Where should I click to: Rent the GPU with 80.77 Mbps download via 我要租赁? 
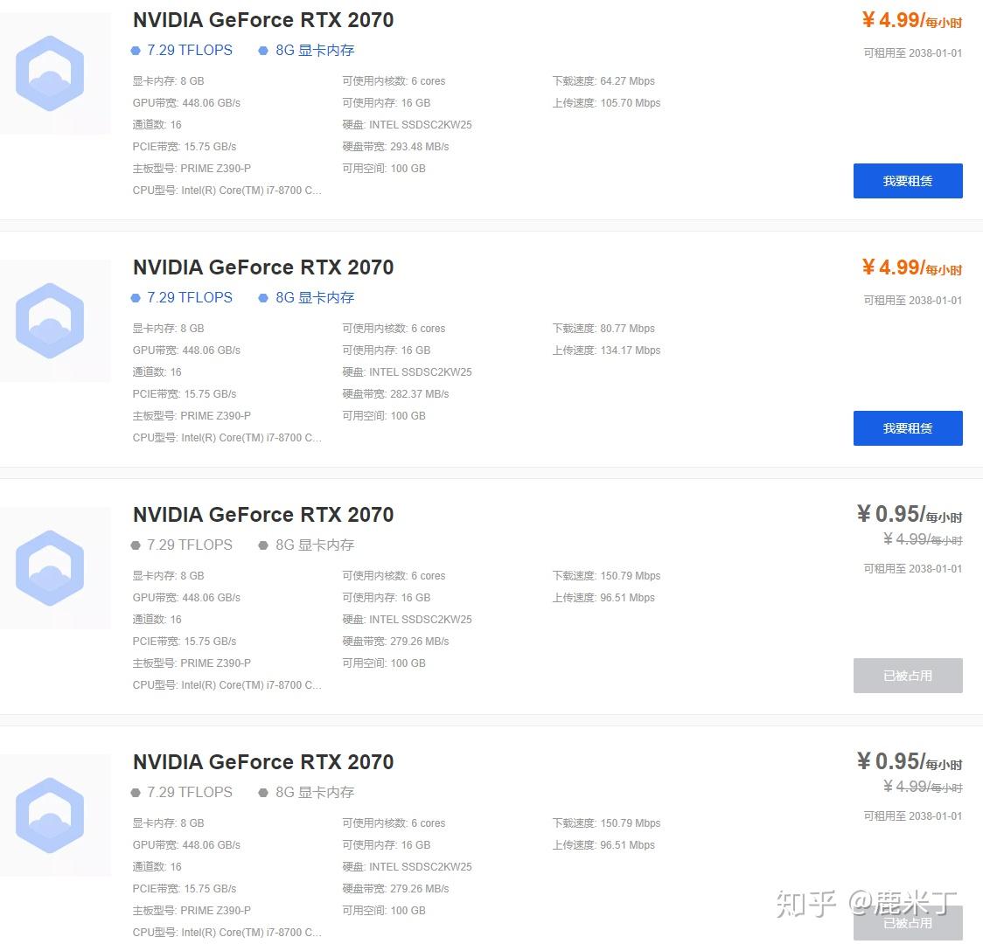pos(908,428)
